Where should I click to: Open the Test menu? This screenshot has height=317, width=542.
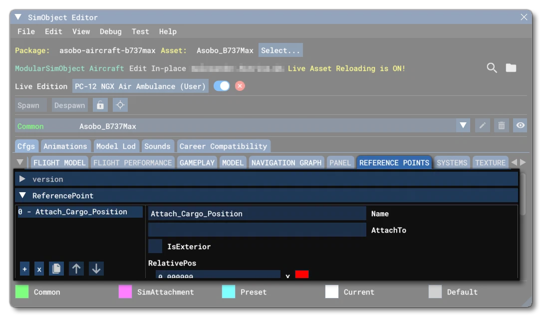[x=140, y=31]
